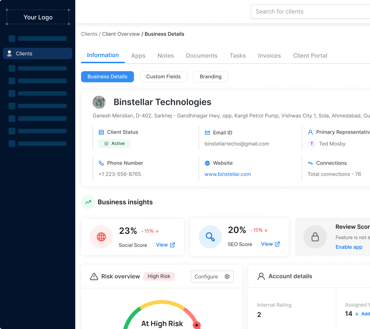Select the Branding button

(x=211, y=77)
